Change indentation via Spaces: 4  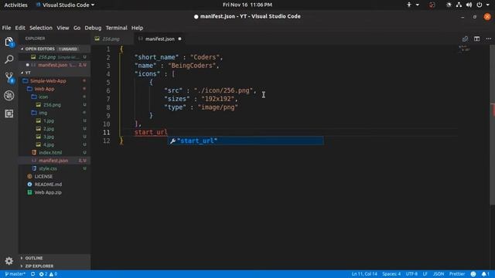[391, 274]
